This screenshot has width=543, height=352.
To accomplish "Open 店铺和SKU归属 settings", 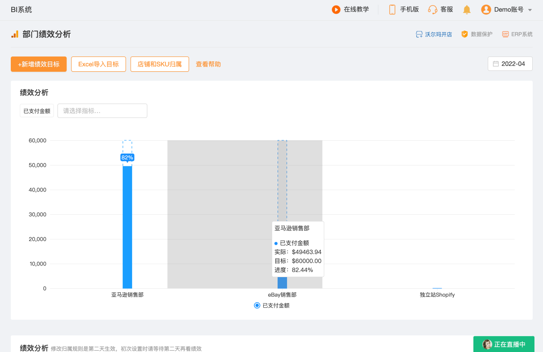I will tap(159, 64).
